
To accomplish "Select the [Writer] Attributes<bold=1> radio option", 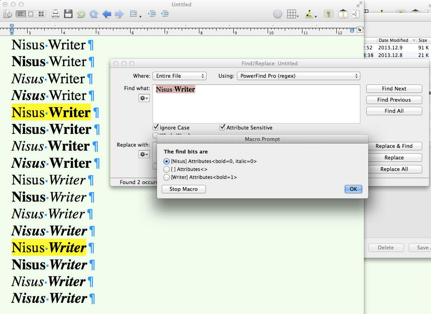I will point(167,177).
